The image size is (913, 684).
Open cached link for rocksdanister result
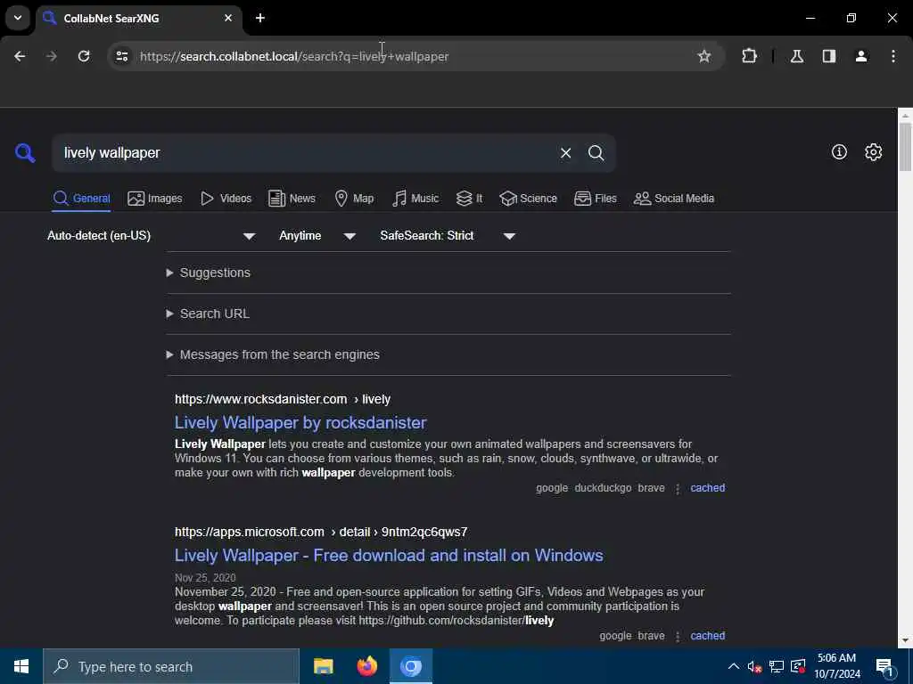point(707,488)
